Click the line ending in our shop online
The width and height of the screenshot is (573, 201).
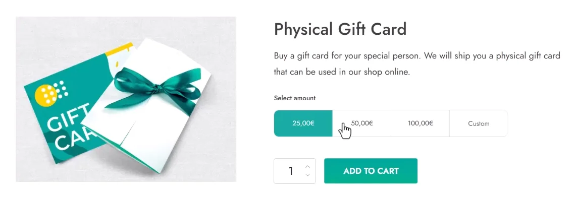(x=342, y=72)
